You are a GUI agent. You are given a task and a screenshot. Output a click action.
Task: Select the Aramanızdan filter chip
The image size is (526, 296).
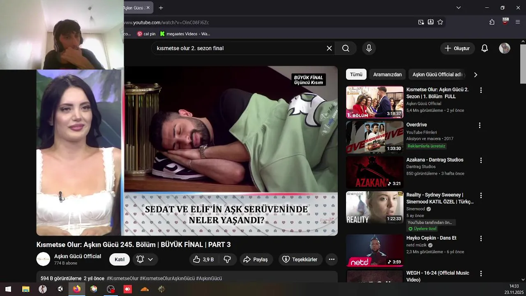[388, 74]
